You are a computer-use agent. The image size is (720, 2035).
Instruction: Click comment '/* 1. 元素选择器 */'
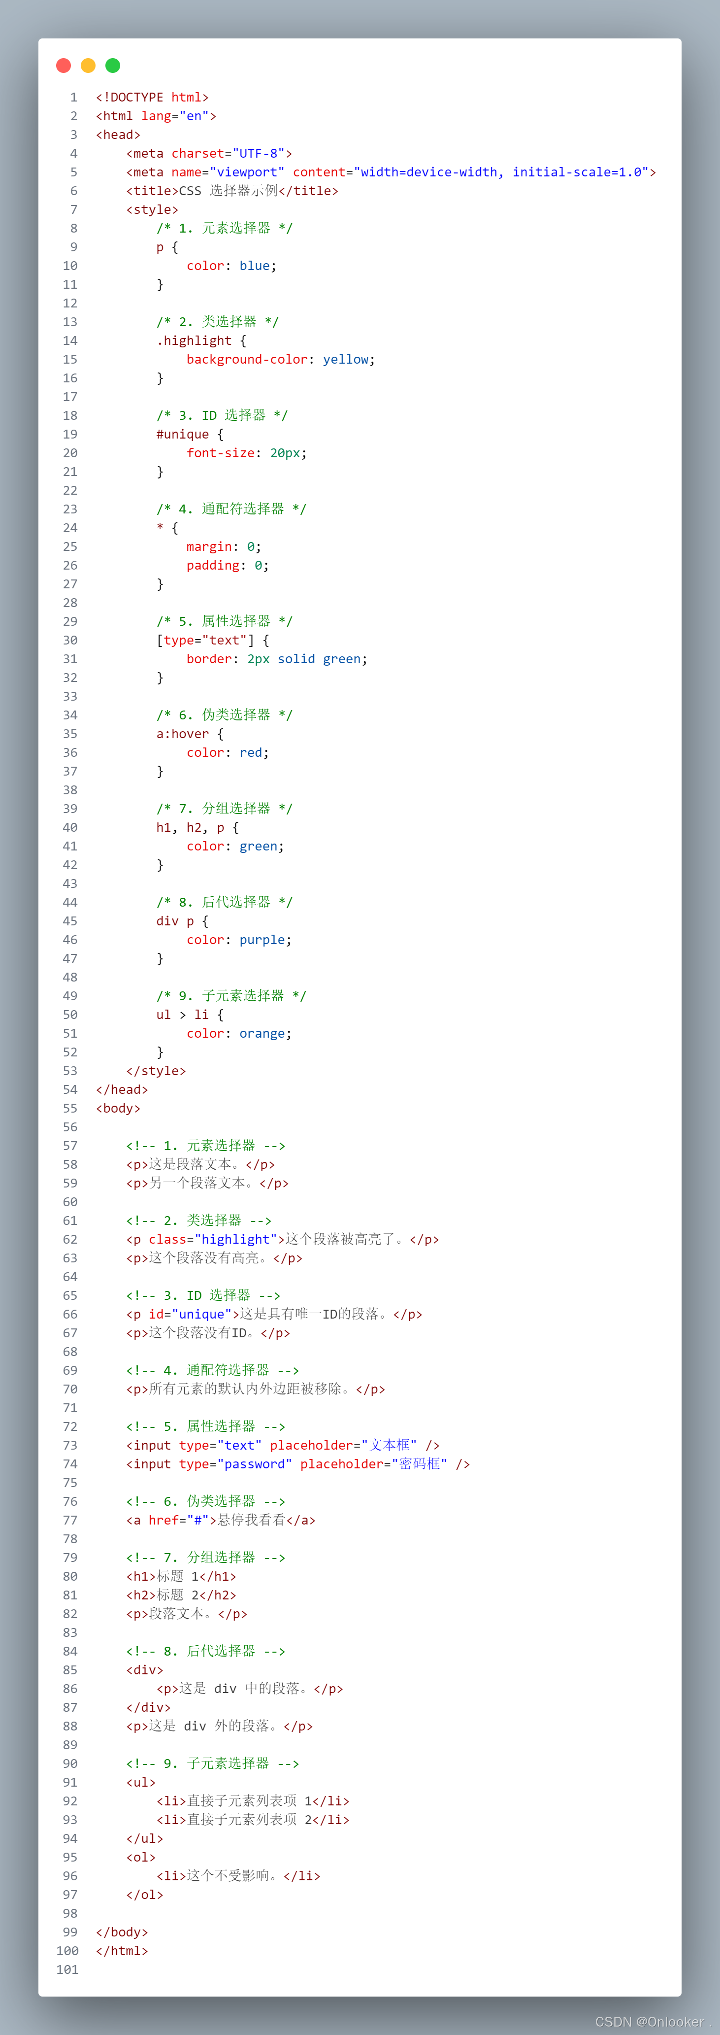click(x=224, y=228)
